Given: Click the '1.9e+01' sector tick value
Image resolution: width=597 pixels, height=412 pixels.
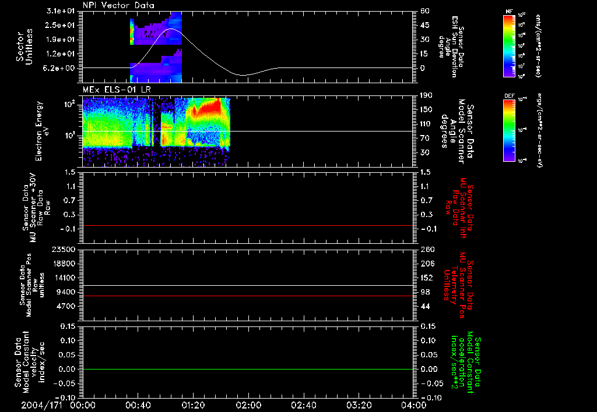Looking at the screenshot, I should coord(61,40).
